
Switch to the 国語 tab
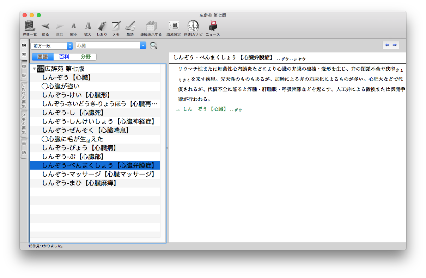(42, 57)
